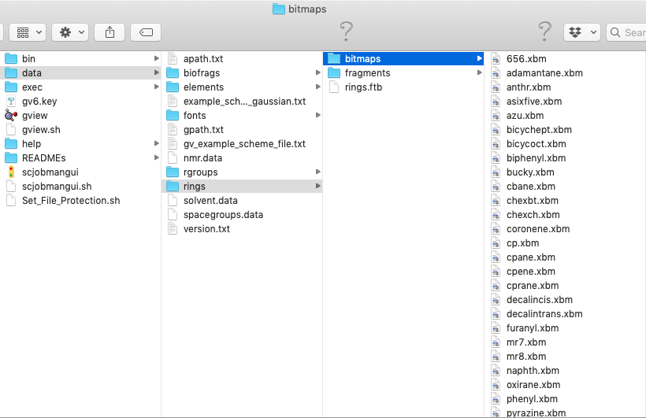
Task: Select phenyl.xbm file icon
Action: coord(496,399)
